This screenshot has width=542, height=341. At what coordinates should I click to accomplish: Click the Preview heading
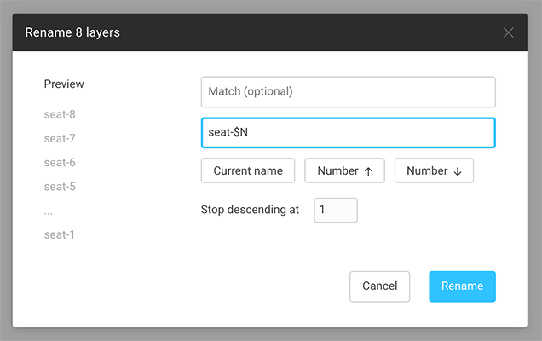(64, 84)
